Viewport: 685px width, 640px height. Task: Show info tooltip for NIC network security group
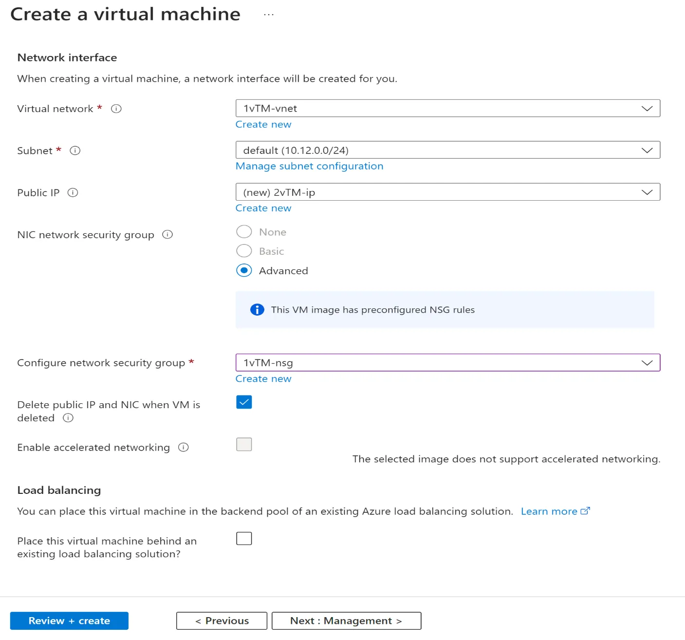(167, 234)
